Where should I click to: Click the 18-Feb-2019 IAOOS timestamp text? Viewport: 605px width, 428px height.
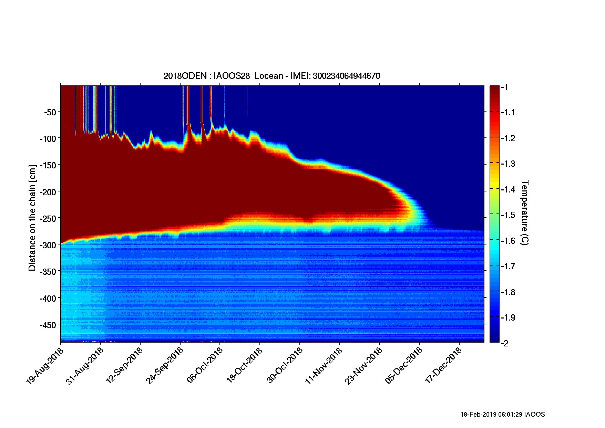click(502, 415)
